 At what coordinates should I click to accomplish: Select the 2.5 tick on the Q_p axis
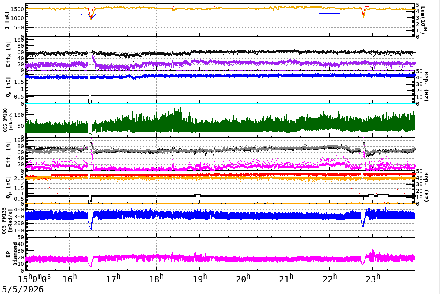[20, 178]
